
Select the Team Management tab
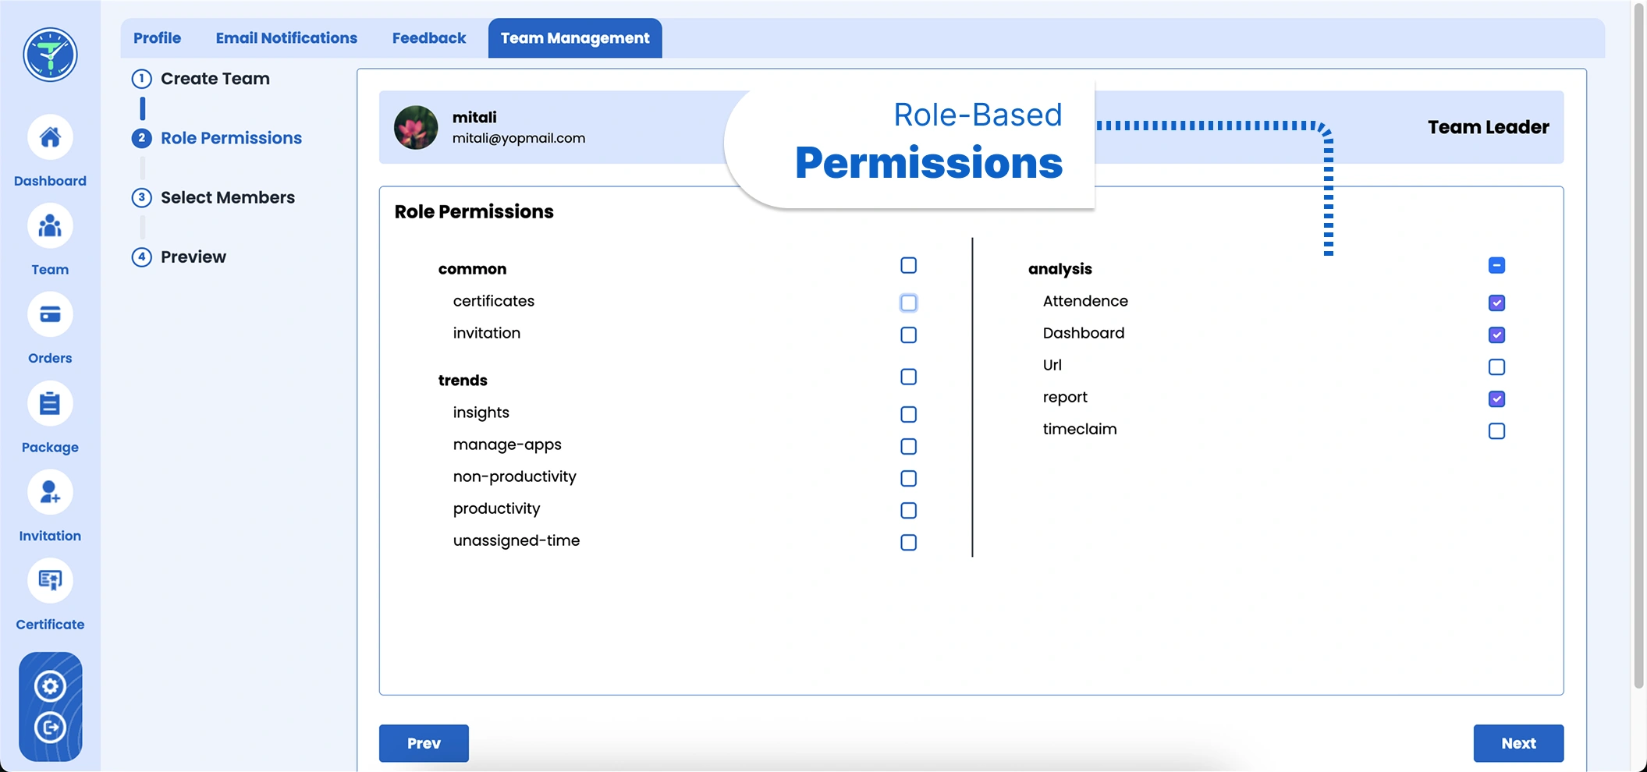(x=575, y=38)
